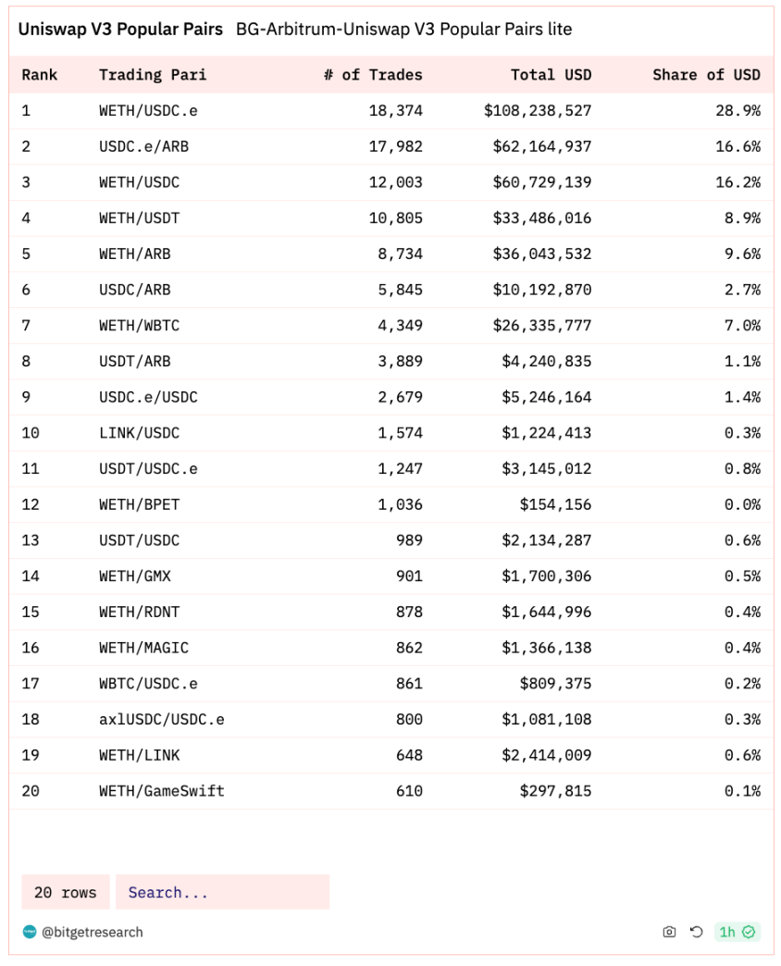Sort by the Rank column header
The height and width of the screenshot is (966, 781).
[x=40, y=75]
